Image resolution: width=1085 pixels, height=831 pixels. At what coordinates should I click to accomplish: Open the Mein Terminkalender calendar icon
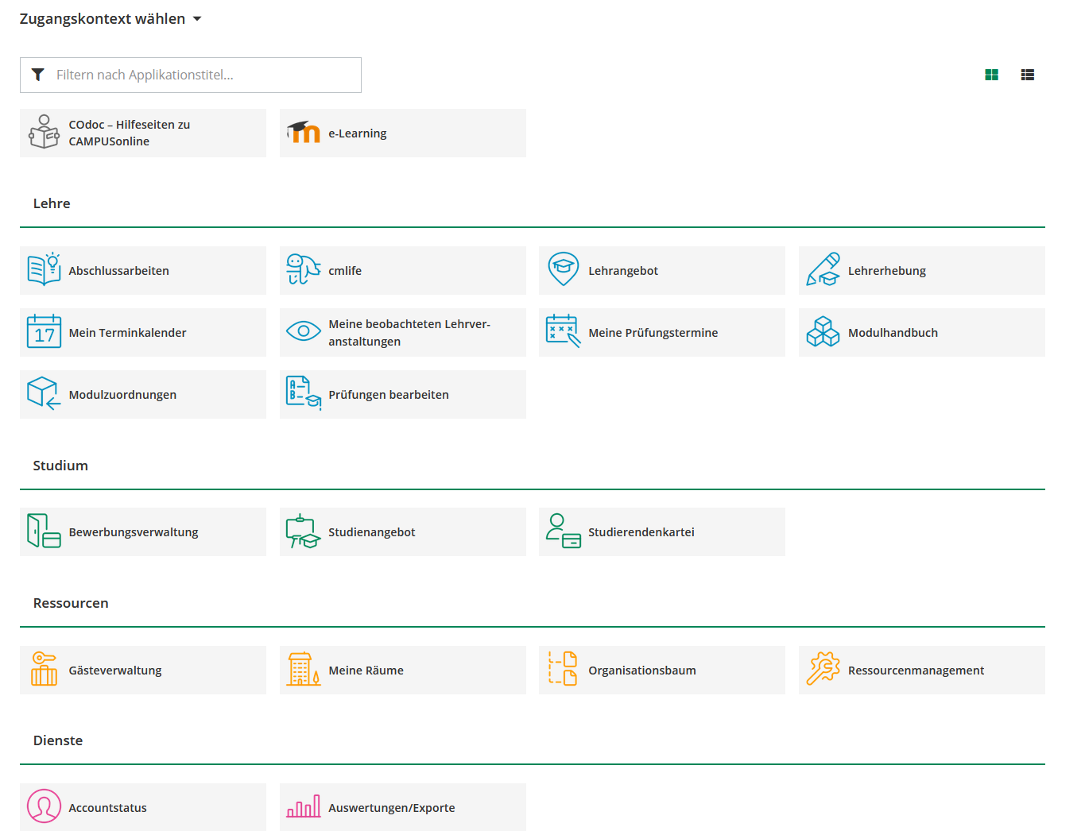tap(44, 332)
